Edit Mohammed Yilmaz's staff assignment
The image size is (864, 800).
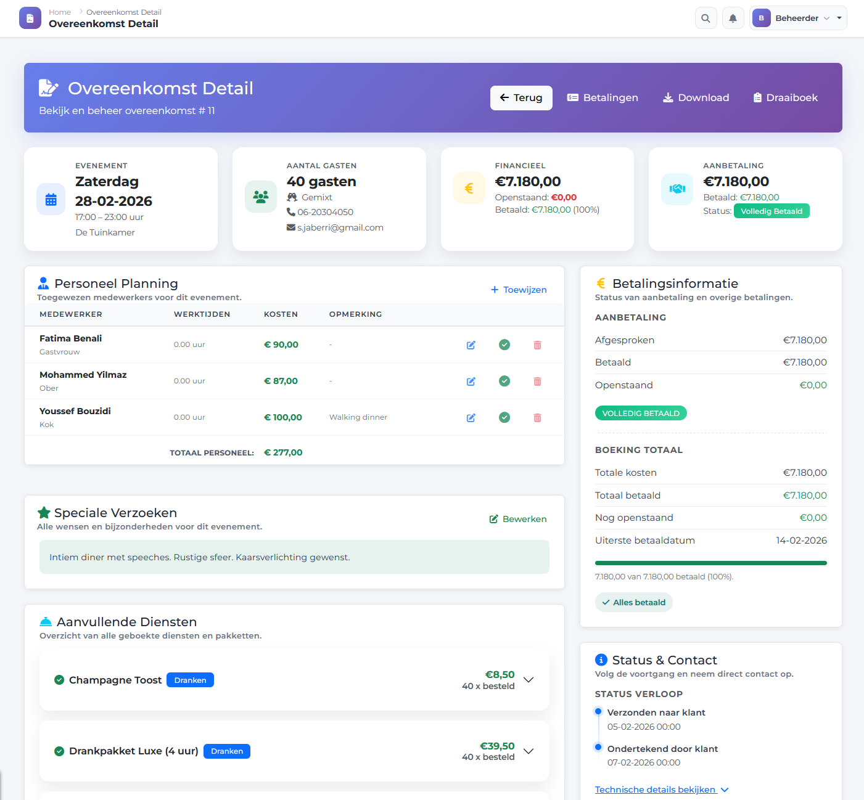click(471, 382)
